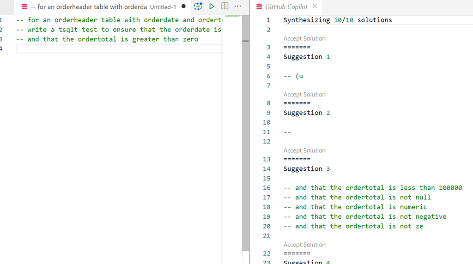
Task: Accept Solution above Suggestion 4
Action: tap(304, 245)
